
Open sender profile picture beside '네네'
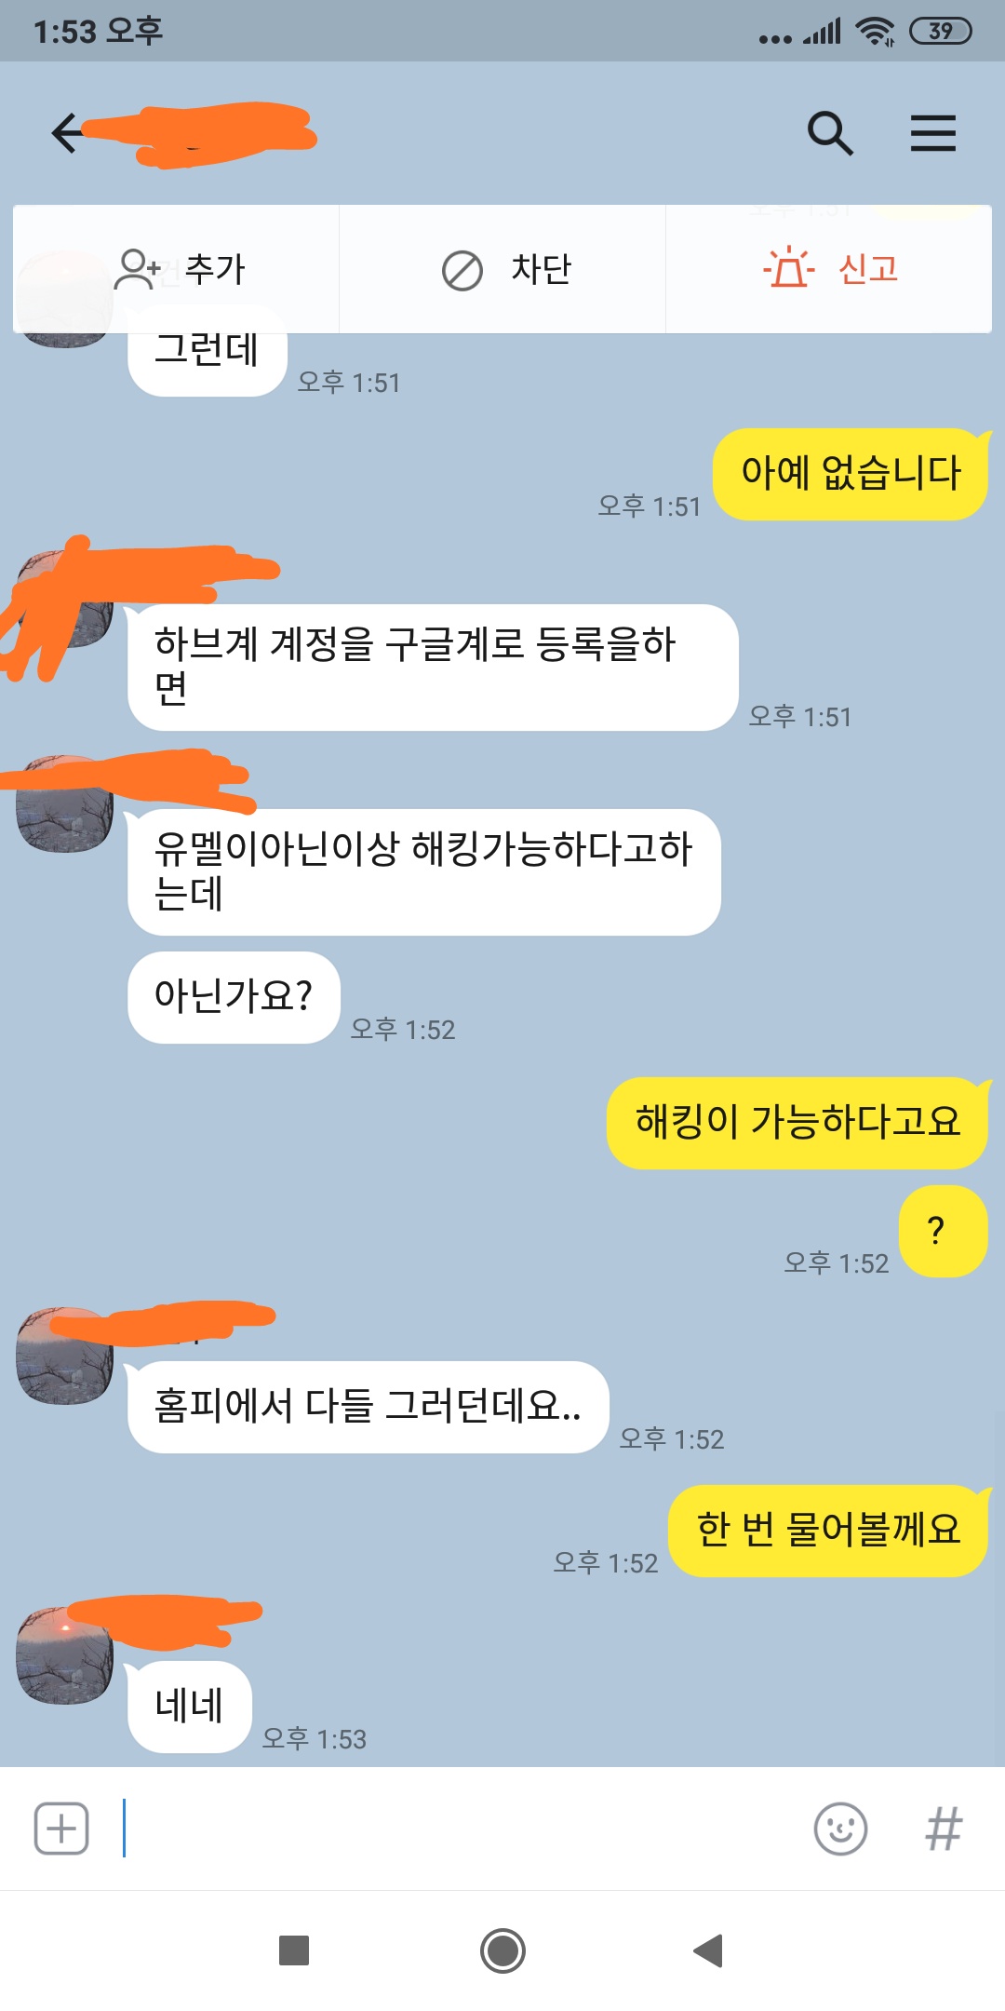64,1656
